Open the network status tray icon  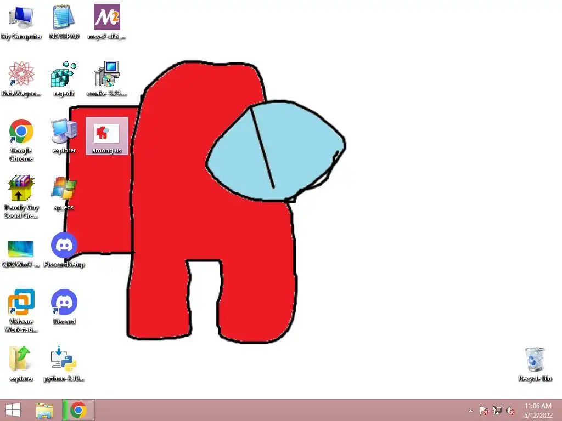497,411
